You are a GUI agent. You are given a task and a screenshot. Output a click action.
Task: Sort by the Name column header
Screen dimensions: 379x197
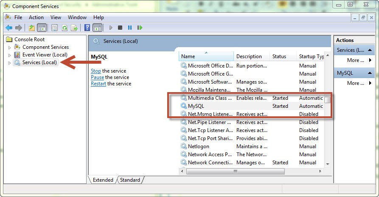click(206, 56)
